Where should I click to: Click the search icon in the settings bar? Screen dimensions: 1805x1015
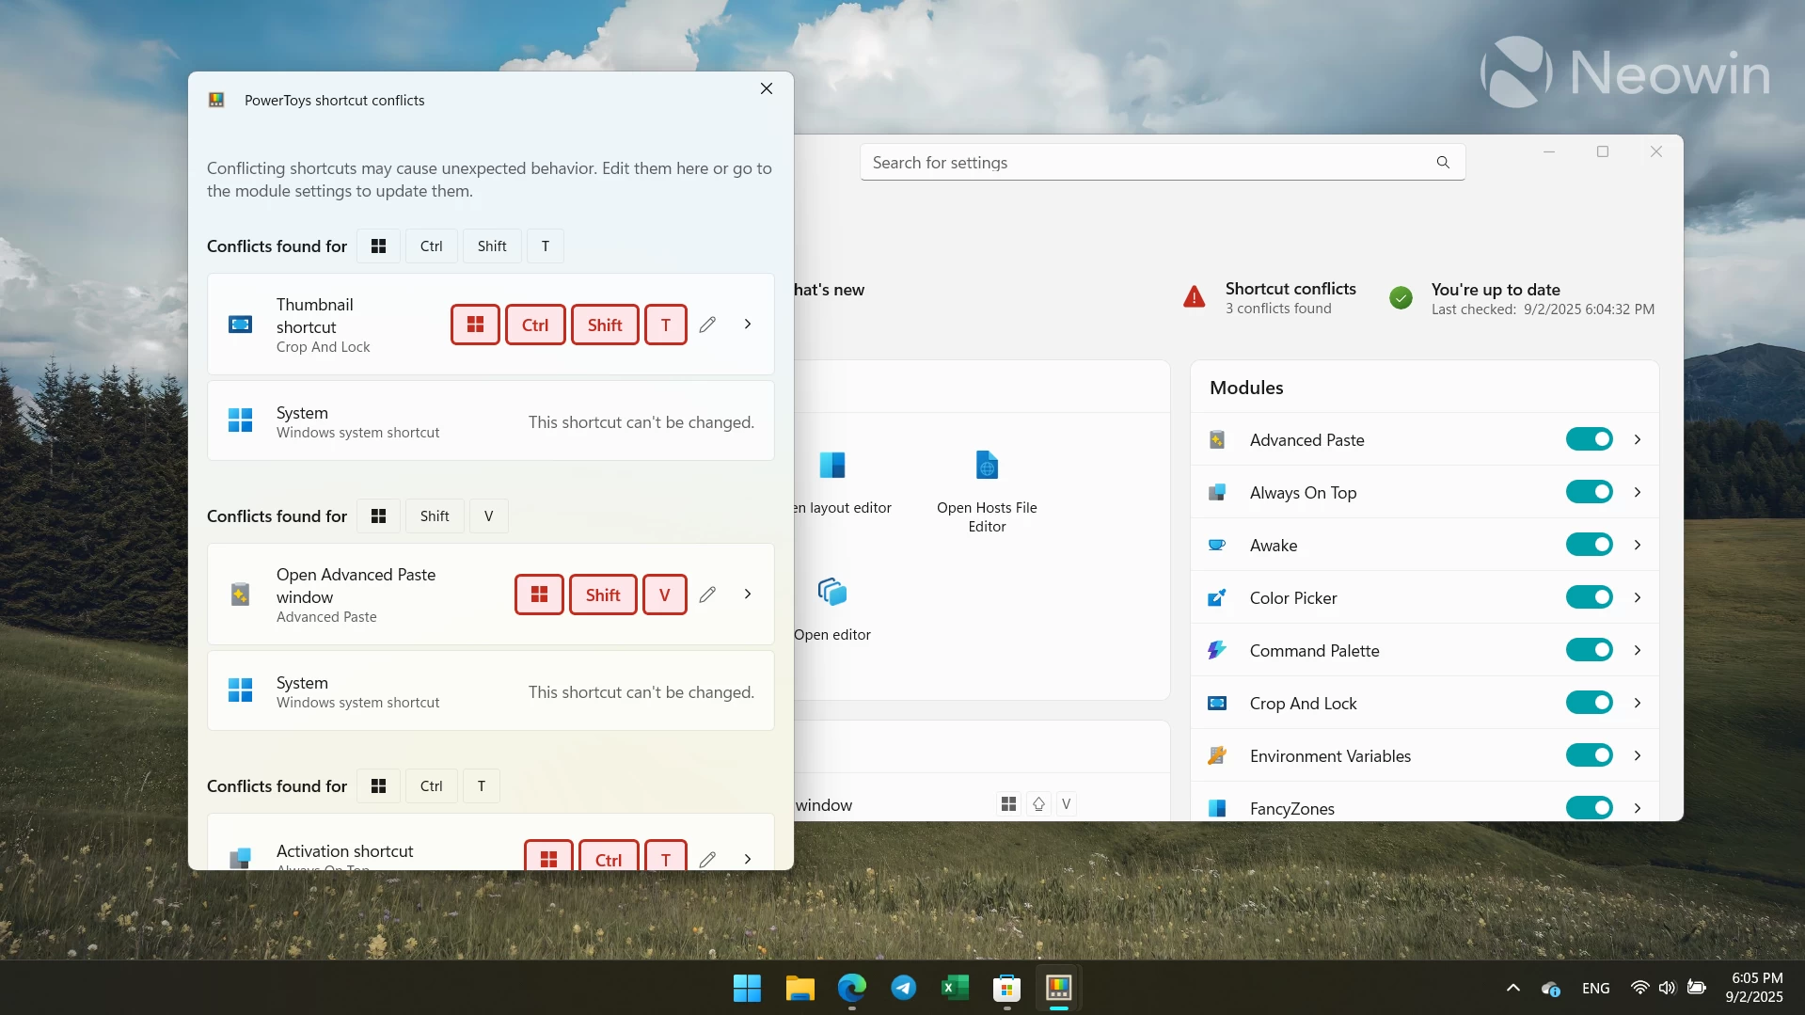pyautogui.click(x=1442, y=162)
